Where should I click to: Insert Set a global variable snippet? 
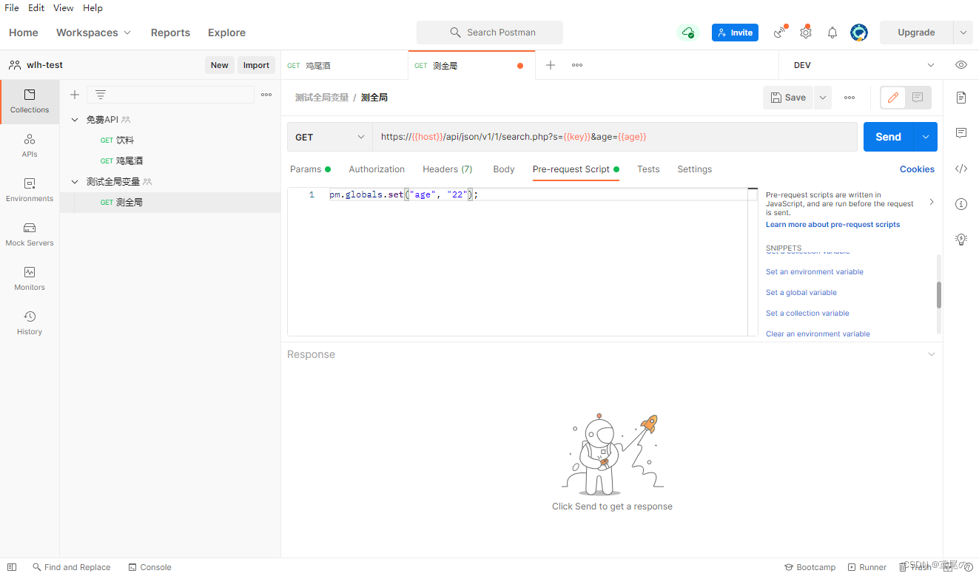click(801, 293)
